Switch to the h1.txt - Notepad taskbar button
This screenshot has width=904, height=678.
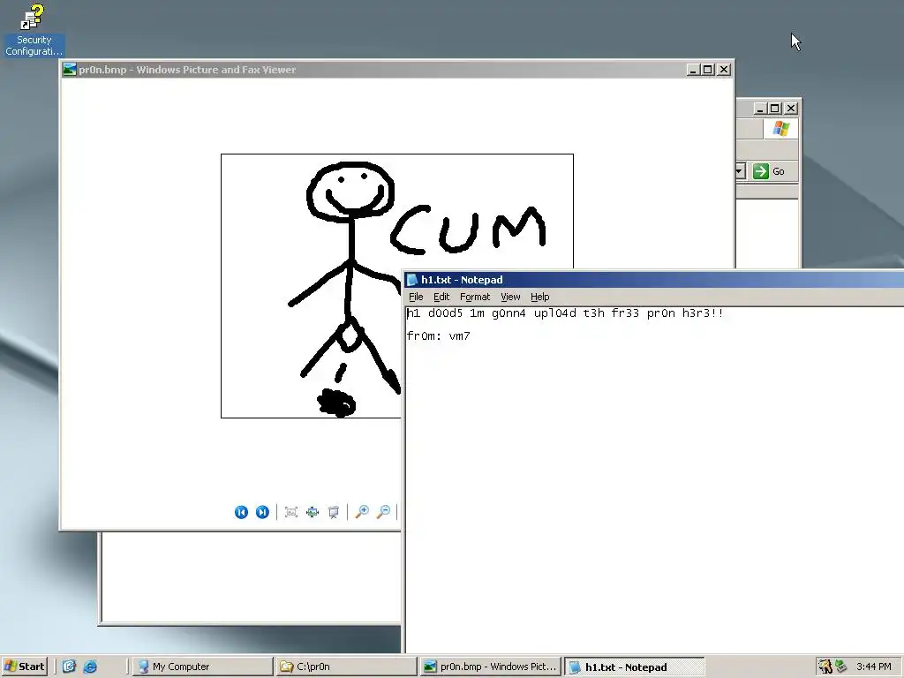[x=634, y=667]
